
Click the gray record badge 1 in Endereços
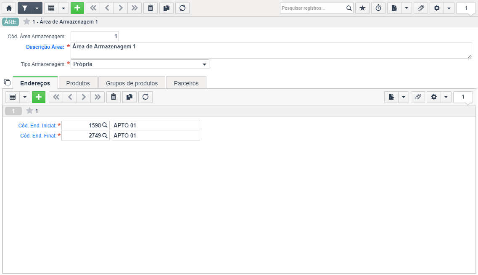(13, 111)
